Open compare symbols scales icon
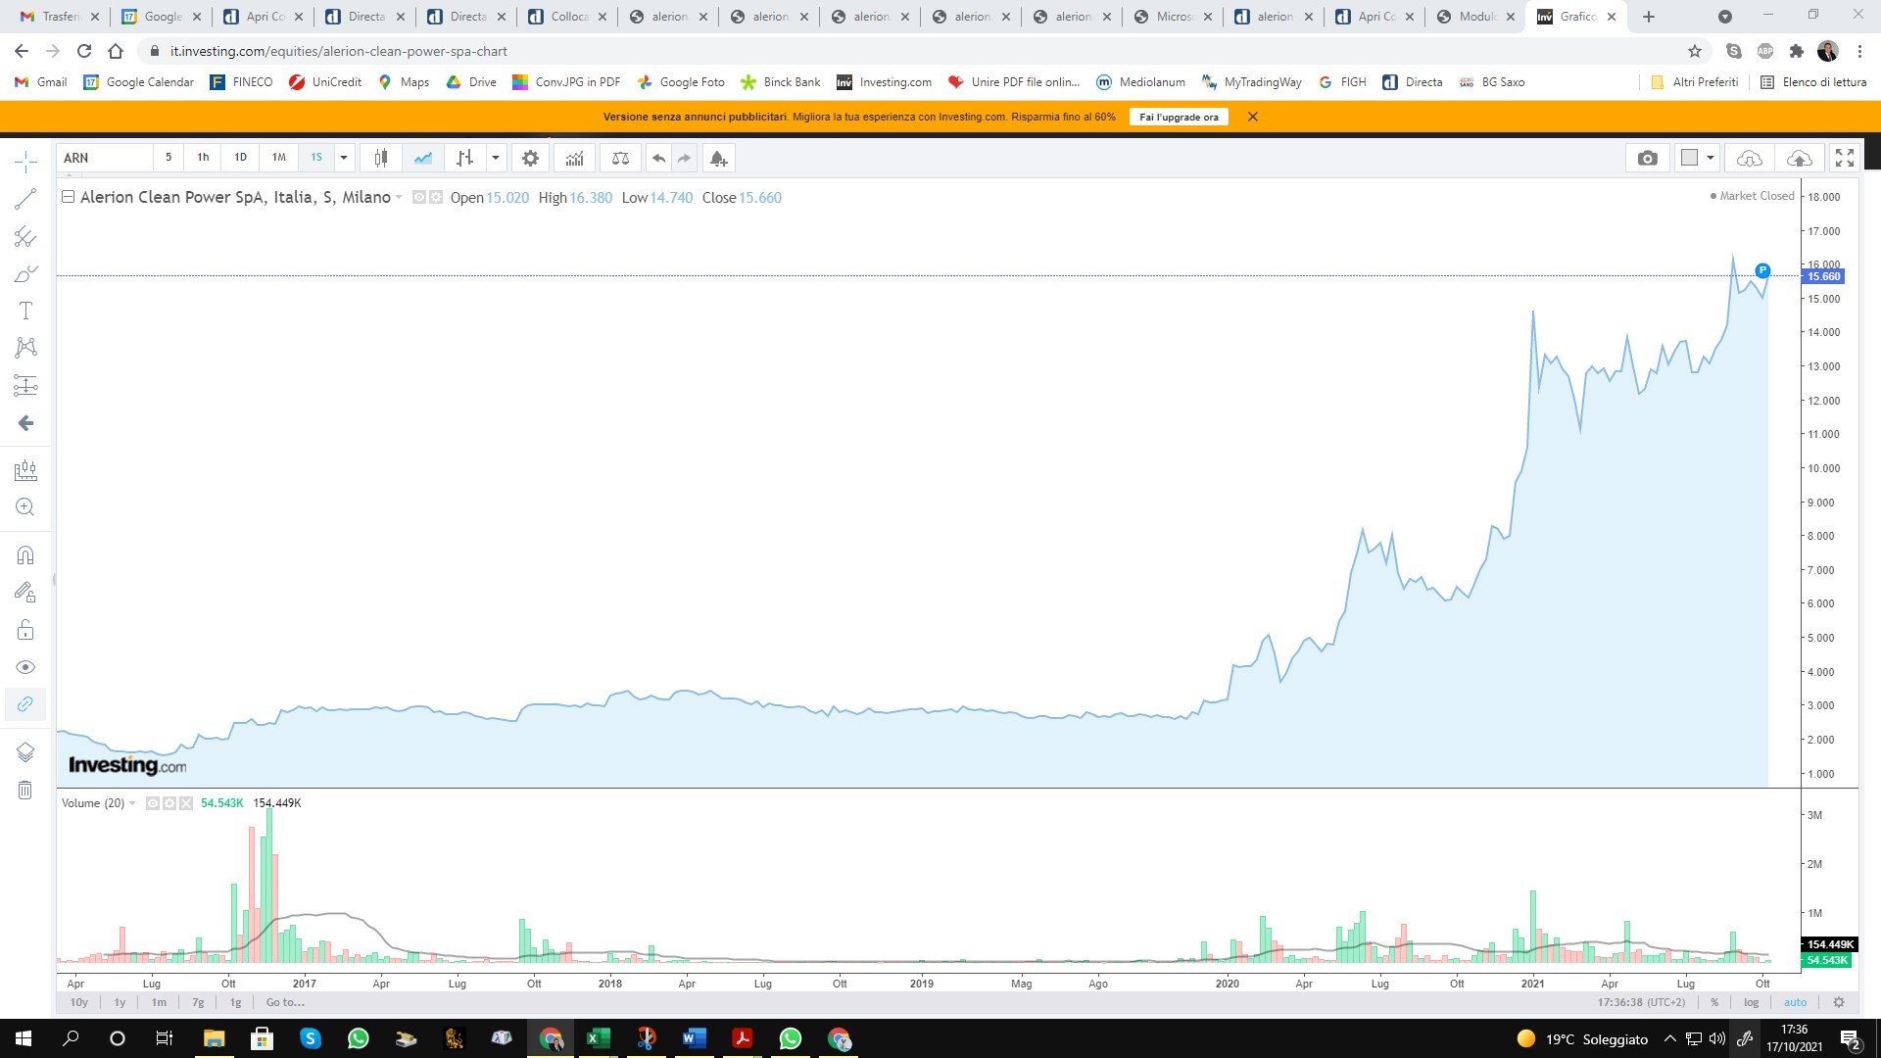Screen dimensions: 1881x1058 (620, 158)
